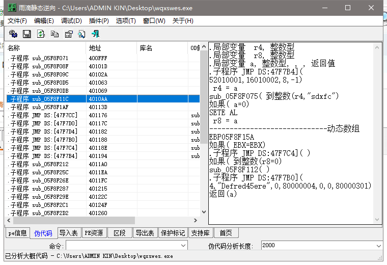Select row JMP DS:[47F7C4]

tap(102, 148)
